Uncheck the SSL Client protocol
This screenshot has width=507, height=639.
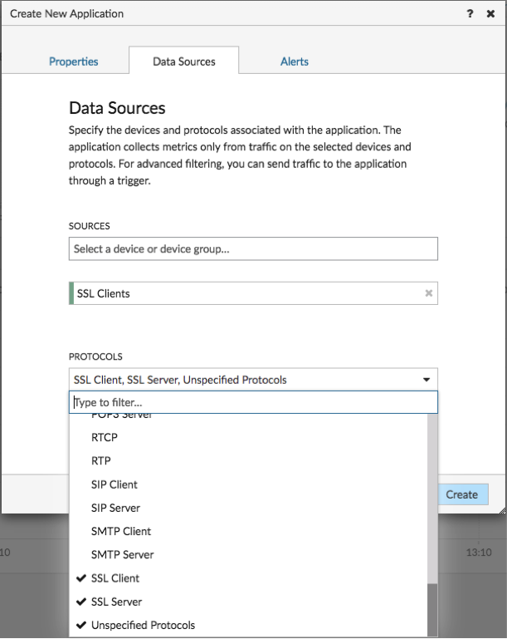coord(248,578)
